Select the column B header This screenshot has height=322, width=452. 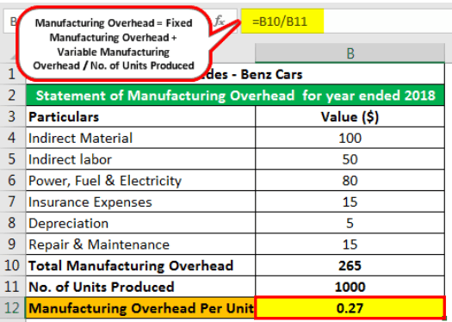[350, 53]
